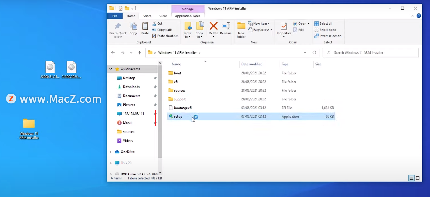This screenshot has width=430, height=197.
Task: Collapse the Quick access tree node
Action: click(111, 69)
